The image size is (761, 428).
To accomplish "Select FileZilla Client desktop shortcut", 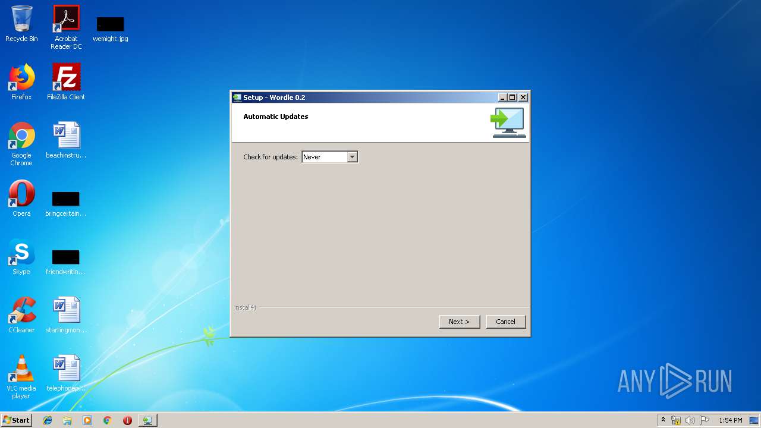I will [x=66, y=82].
